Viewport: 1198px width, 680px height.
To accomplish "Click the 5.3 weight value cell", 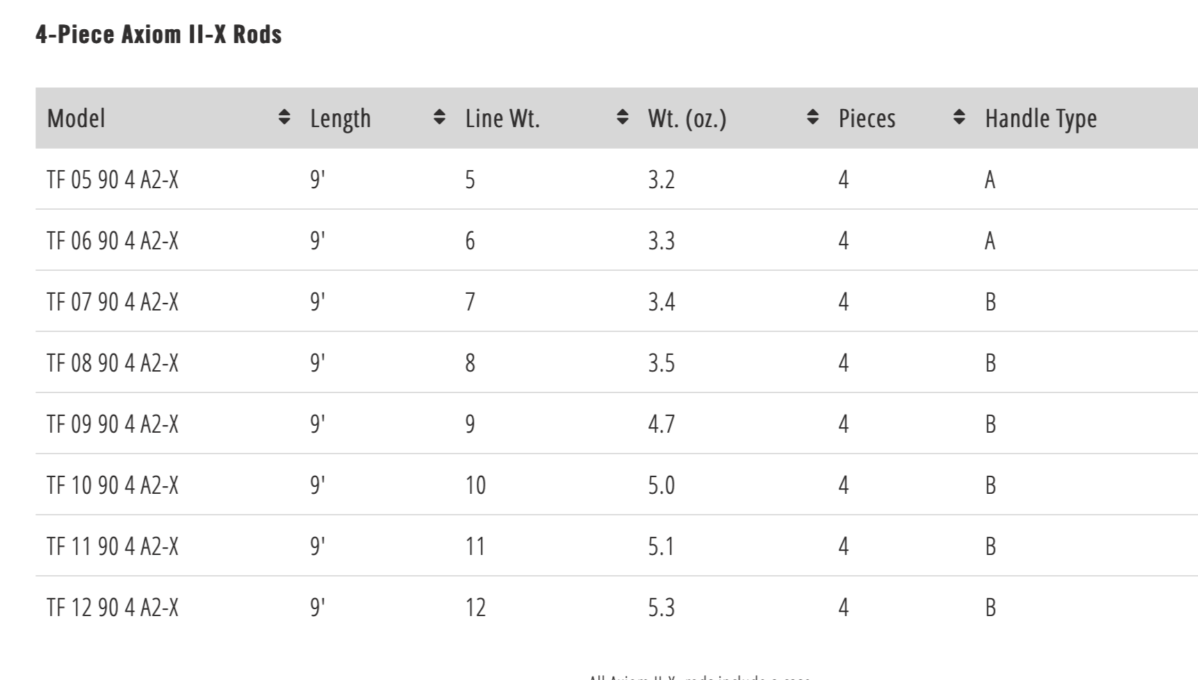I will pyautogui.click(x=662, y=608).
